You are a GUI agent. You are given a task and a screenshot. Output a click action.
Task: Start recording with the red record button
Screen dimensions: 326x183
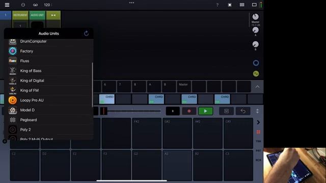pyautogui.click(x=189, y=111)
